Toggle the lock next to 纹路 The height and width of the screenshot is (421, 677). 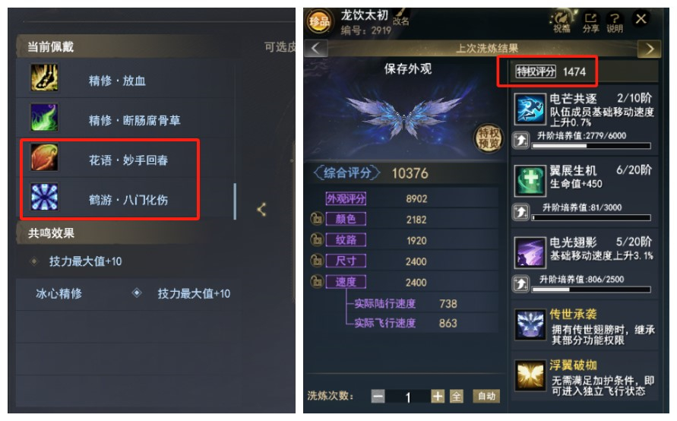(x=317, y=239)
